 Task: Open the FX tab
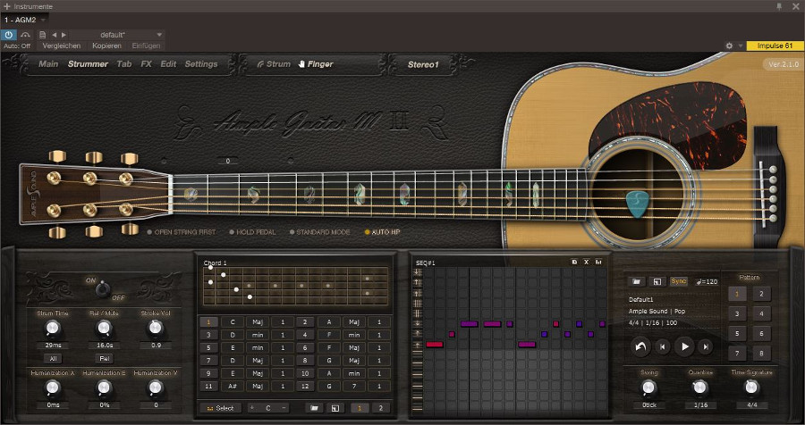(x=147, y=64)
